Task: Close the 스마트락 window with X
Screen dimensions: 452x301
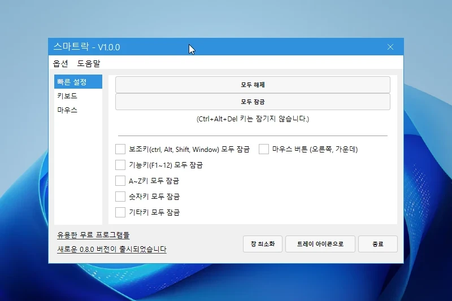Action: 390,47
